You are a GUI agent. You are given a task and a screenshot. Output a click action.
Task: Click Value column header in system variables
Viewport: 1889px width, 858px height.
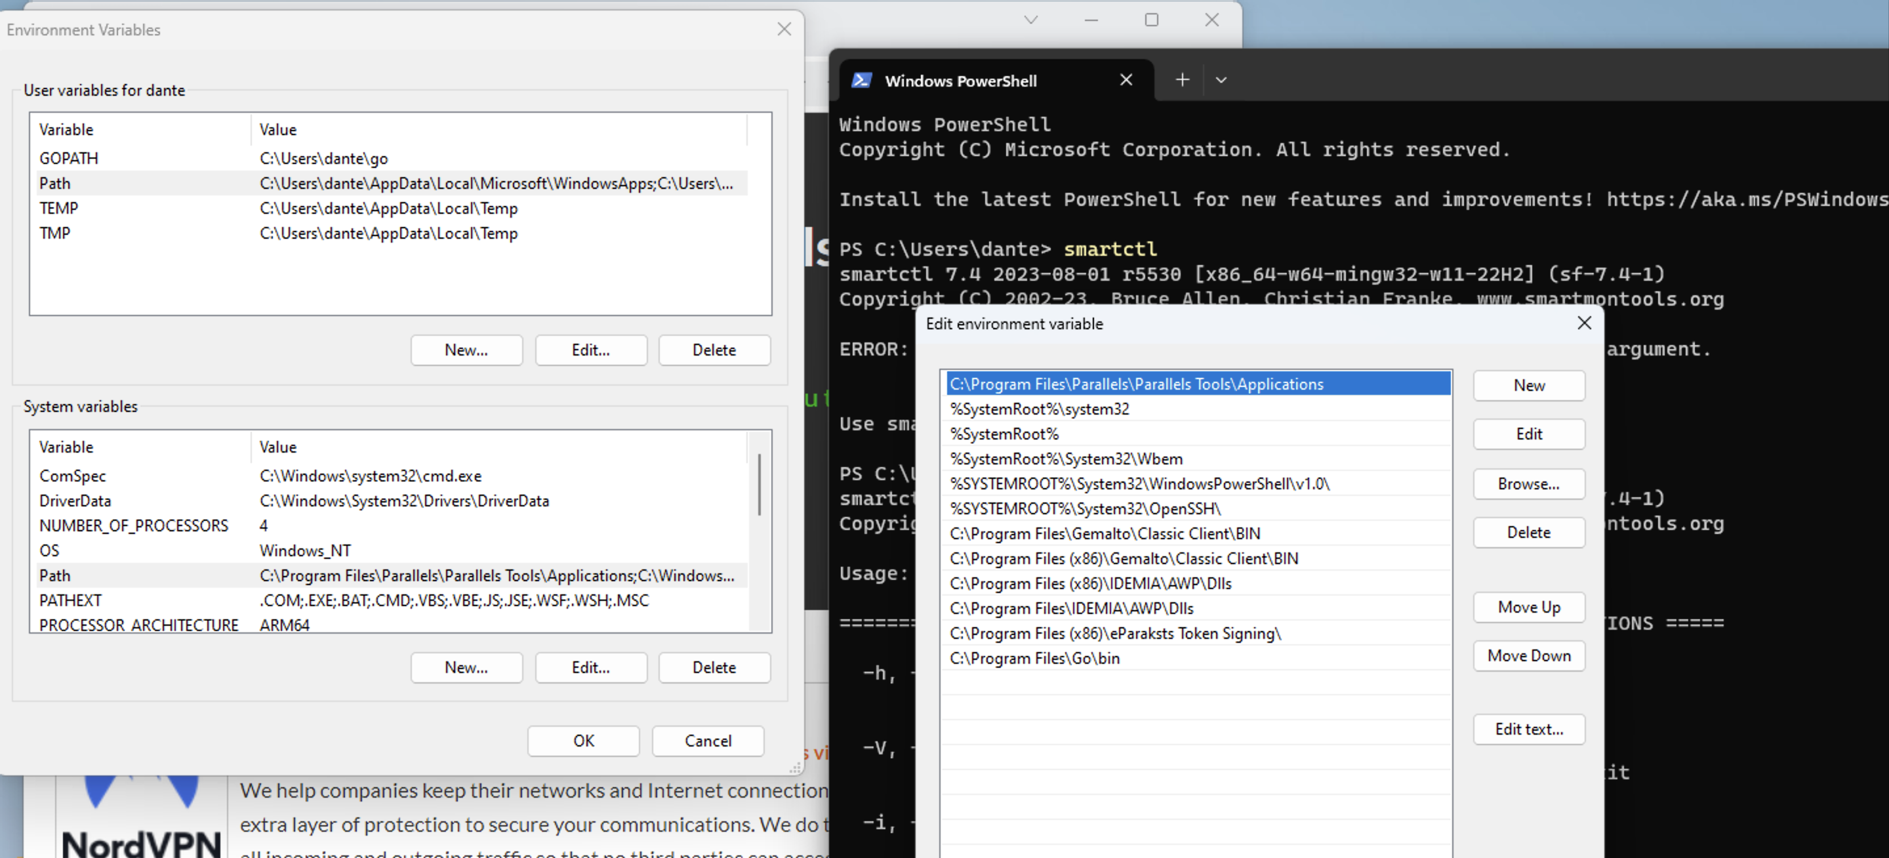click(498, 447)
